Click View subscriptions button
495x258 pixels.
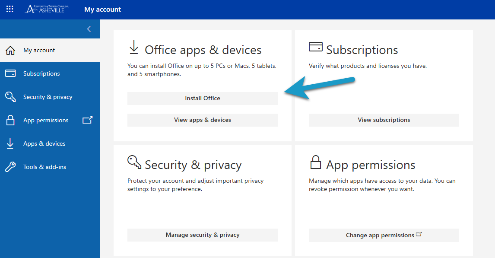tap(384, 120)
